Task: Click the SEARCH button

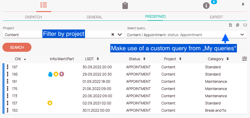Action: (17, 47)
